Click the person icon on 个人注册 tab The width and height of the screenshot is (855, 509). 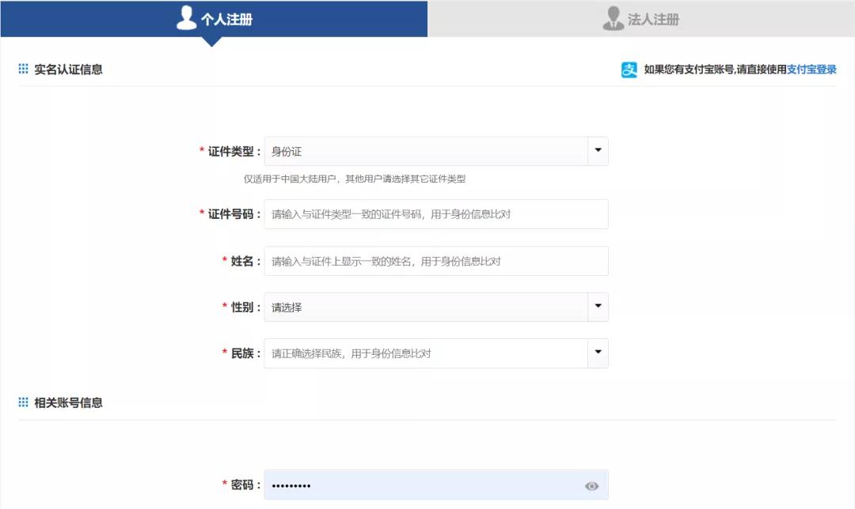tap(186, 18)
